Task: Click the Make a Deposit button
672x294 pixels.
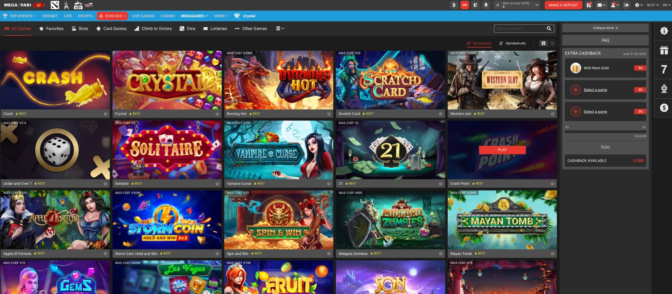Action: [x=563, y=5]
